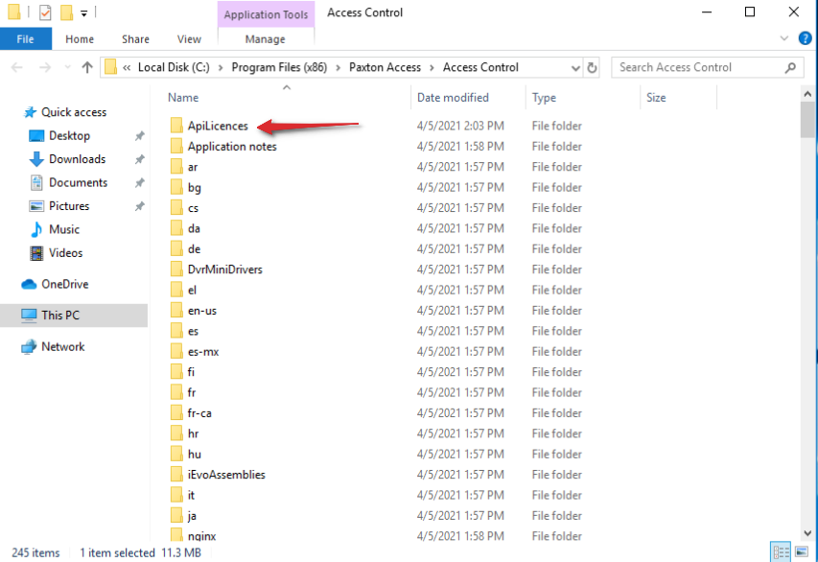Click the search magnifier in search box
The image size is (818, 562).
tap(788, 67)
